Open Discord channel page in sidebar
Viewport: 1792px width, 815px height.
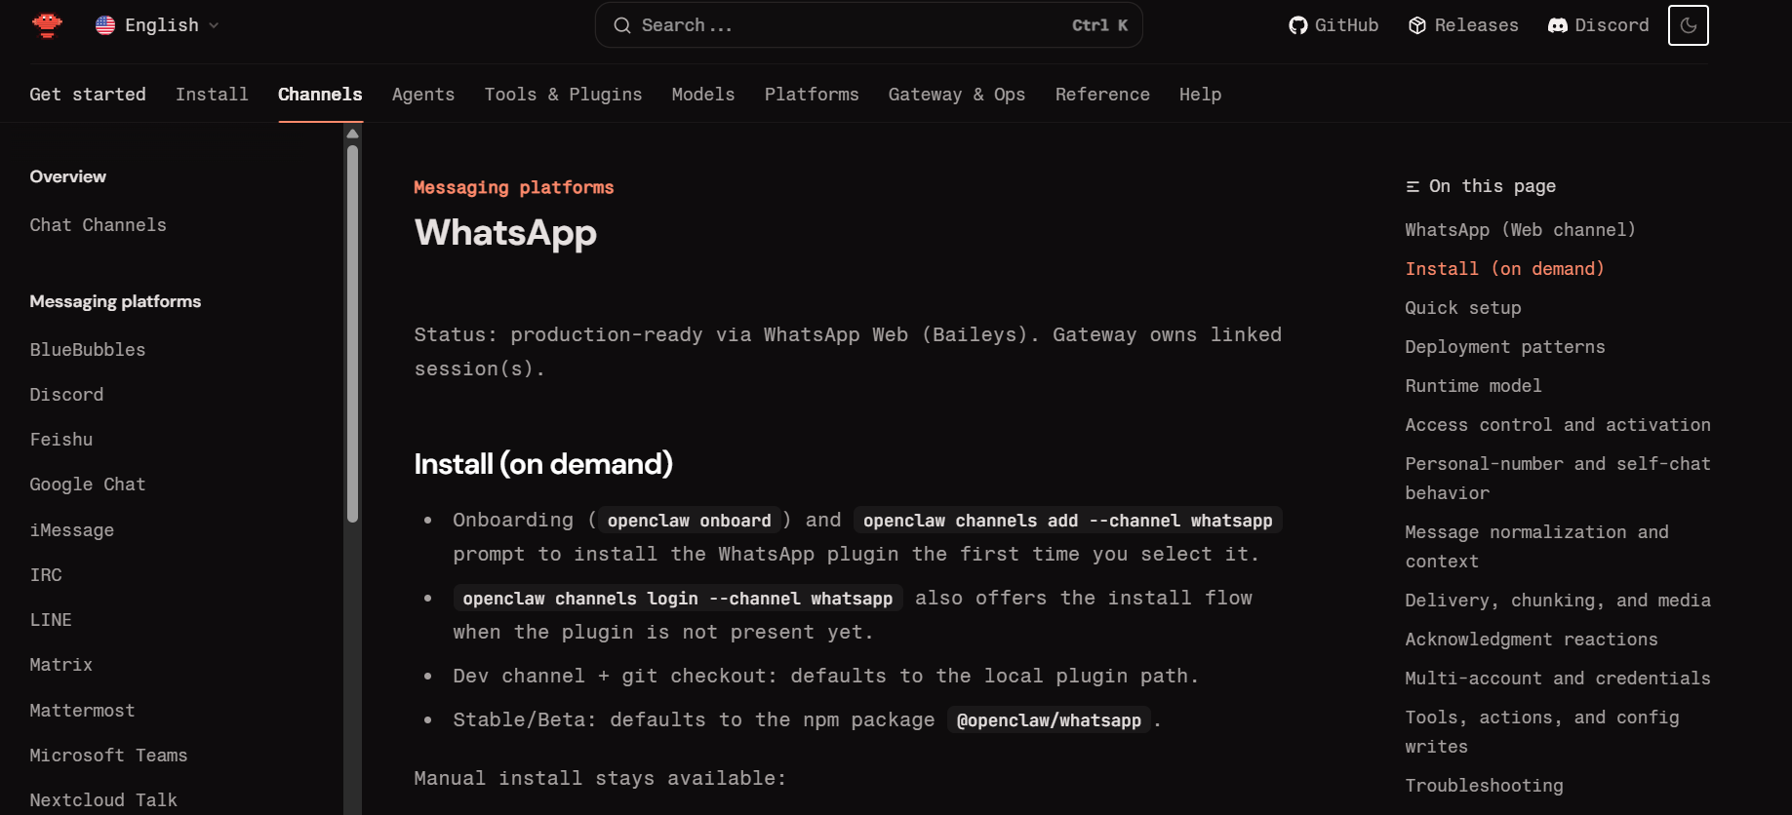point(66,395)
